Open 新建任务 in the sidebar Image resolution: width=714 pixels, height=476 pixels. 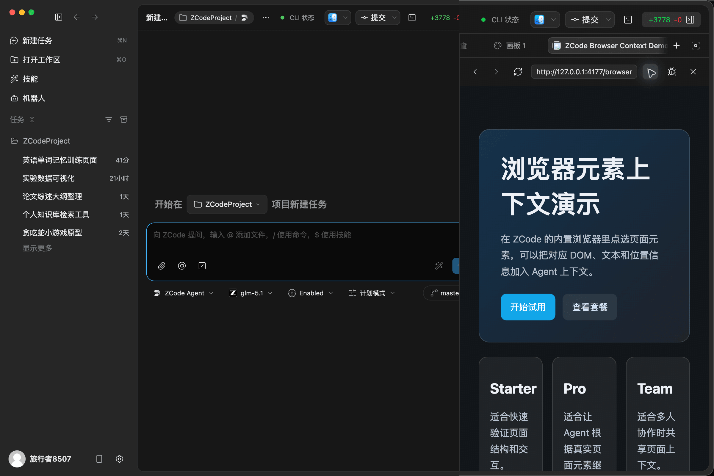click(x=68, y=40)
